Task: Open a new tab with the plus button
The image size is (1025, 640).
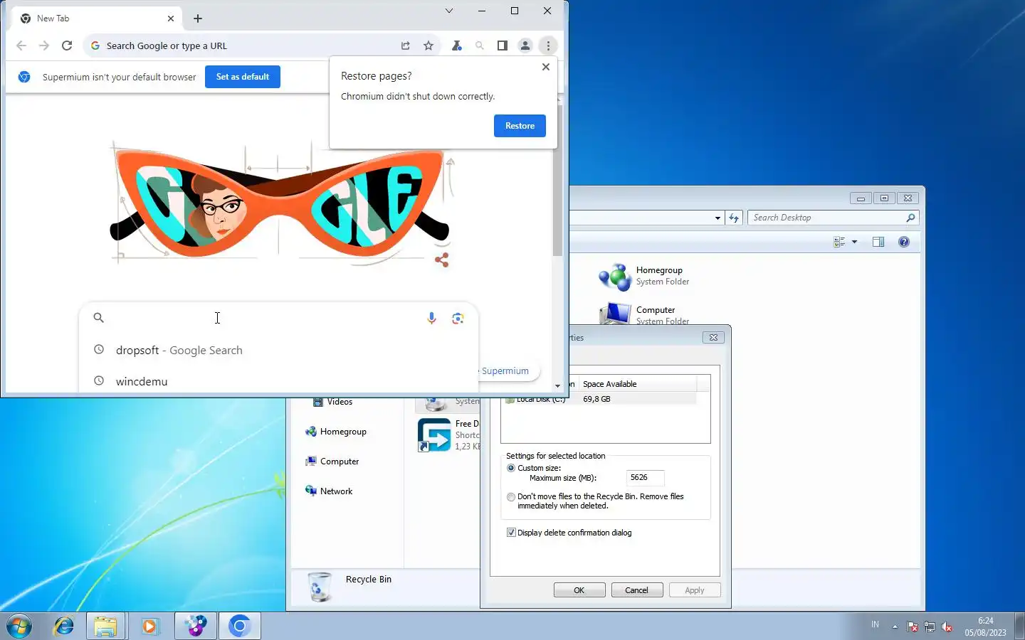Action: [198, 18]
